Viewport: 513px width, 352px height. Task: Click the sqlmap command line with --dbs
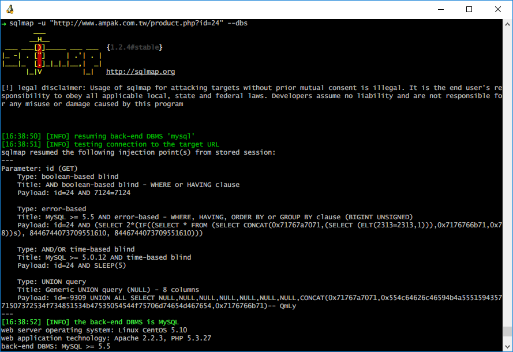pyautogui.click(x=128, y=23)
